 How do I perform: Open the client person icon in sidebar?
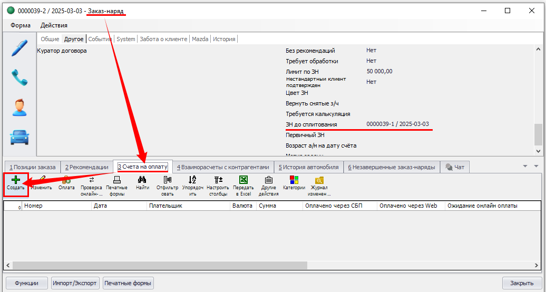[x=19, y=108]
